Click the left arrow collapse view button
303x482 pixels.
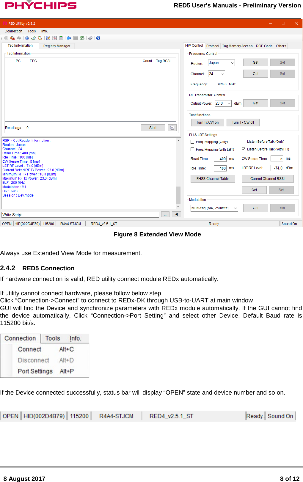177,214
